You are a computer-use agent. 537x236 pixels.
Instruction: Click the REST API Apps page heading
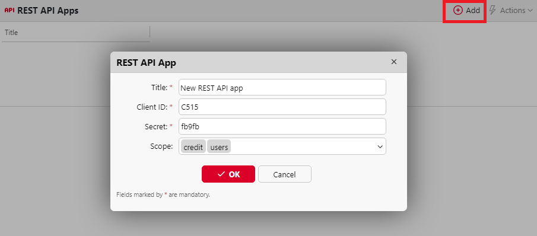point(48,11)
